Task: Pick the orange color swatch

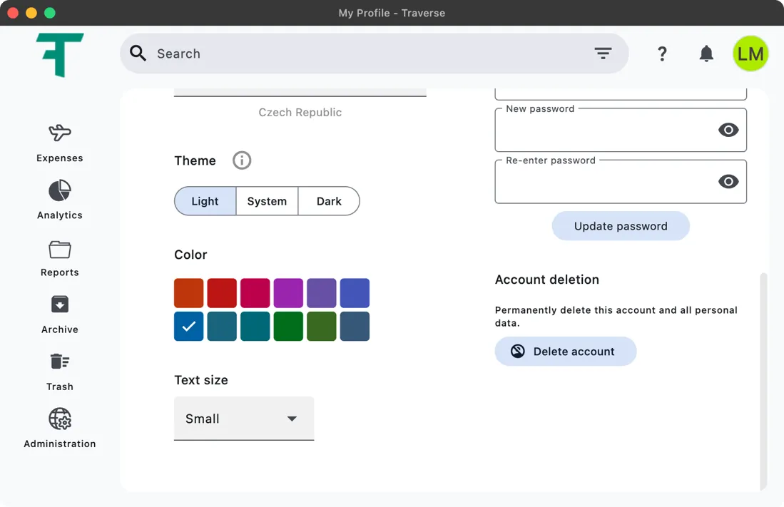Action: pyautogui.click(x=188, y=293)
